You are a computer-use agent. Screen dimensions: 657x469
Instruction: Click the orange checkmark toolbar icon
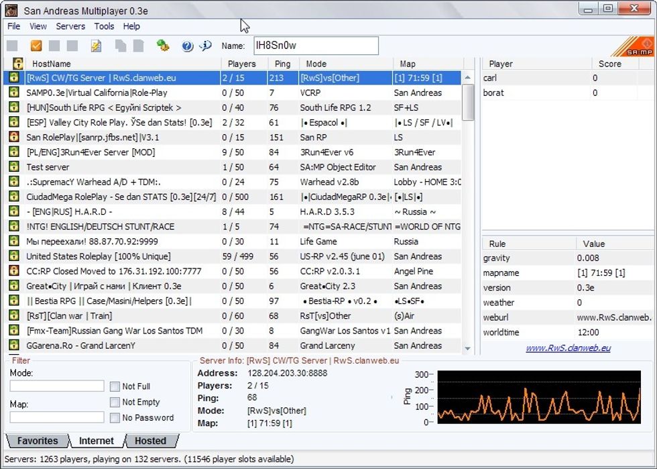pyautogui.click(x=36, y=46)
